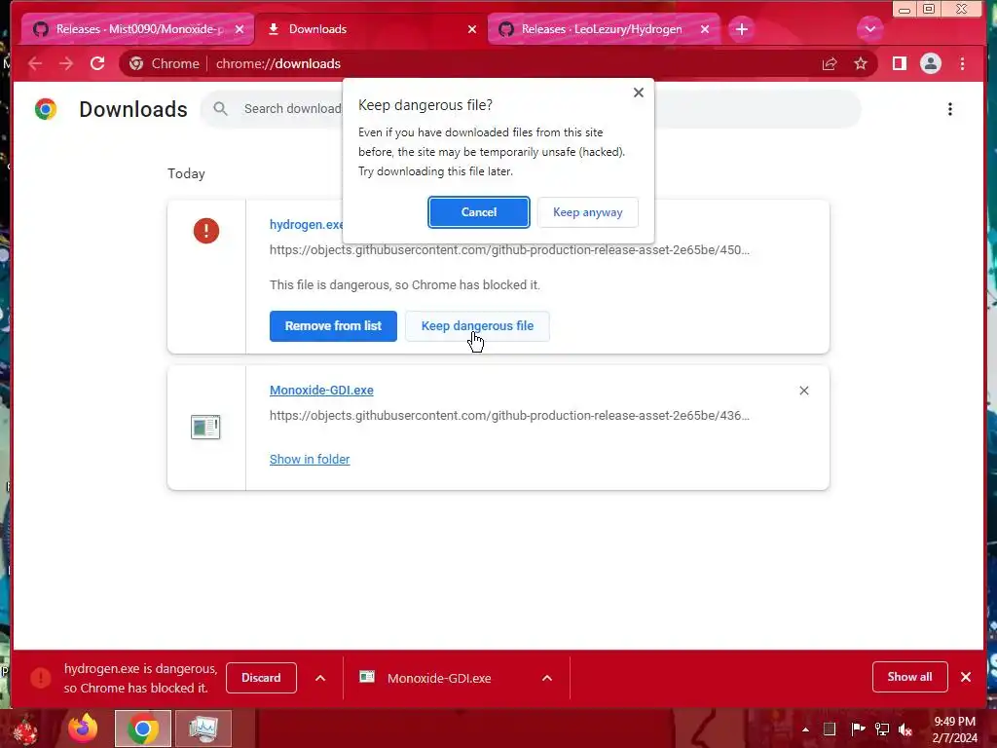Click the download shelf warning icon
Viewport: 997px width, 748px height.
[41, 678]
